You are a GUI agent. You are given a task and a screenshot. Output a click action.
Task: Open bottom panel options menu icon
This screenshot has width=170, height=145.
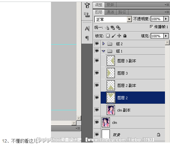coord(78,128)
